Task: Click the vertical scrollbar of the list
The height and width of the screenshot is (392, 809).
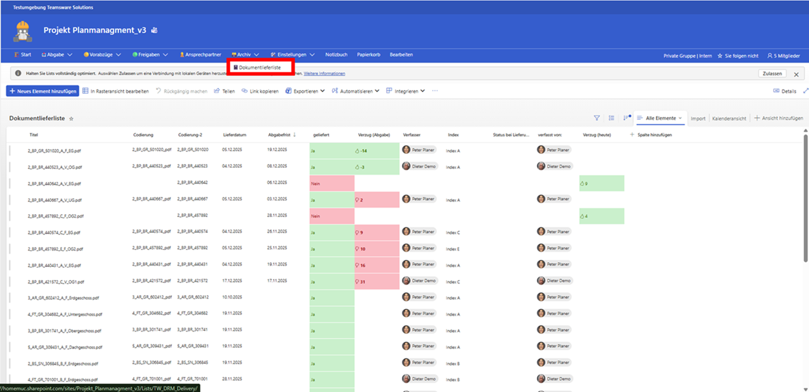Action: tap(805, 198)
